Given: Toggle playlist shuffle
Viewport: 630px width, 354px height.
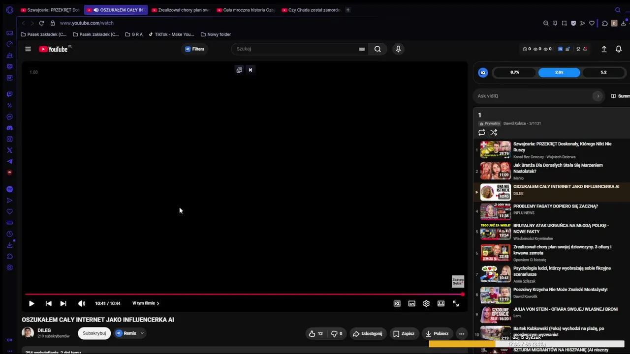Looking at the screenshot, I should pyautogui.click(x=494, y=132).
